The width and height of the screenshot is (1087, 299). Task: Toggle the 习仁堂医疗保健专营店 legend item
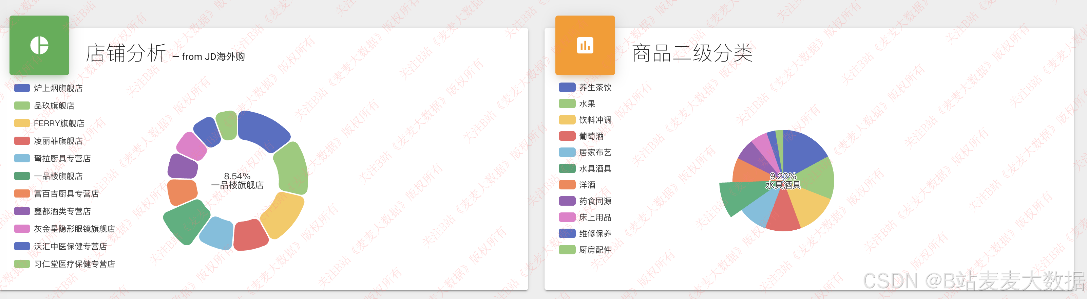click(64, 264)
